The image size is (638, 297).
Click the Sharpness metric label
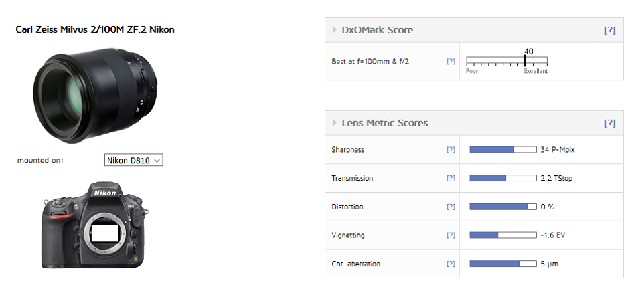348,150
